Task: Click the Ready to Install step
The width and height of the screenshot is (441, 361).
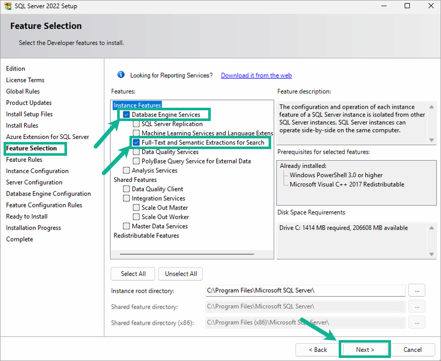Action: tap(27, 216)
